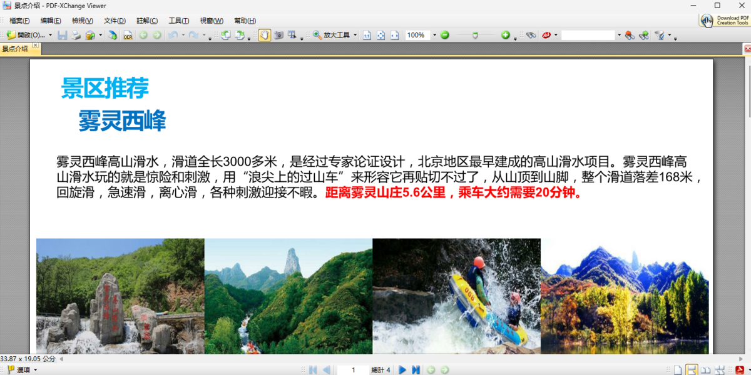Open the 放大工具 dropdown arrow
Screen dimensions: 751x375
pos(355,36)
